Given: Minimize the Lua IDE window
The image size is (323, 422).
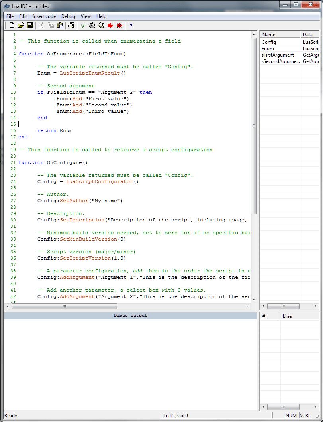Looking at the screenshot, I should click(x=286, y=4).
